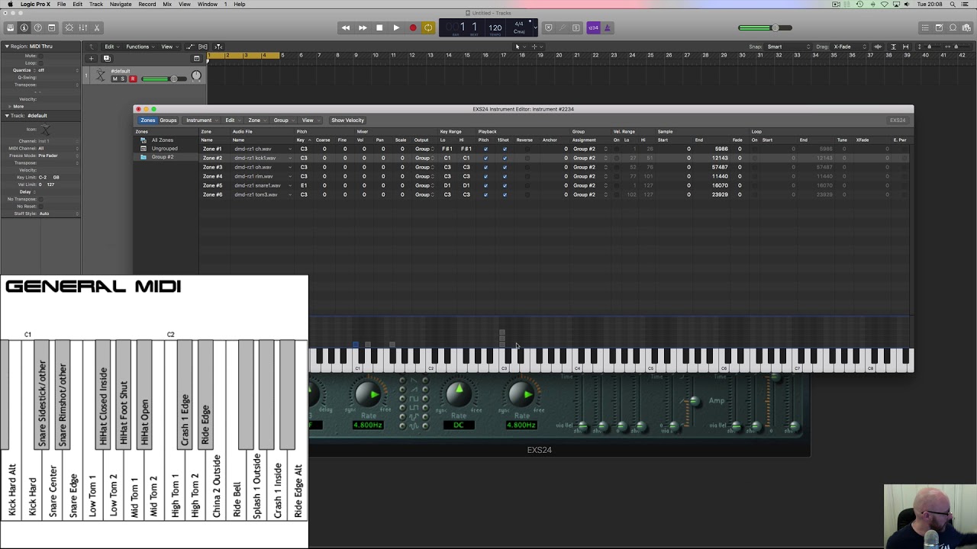The height and width of the screenshot is (549, 977).
Task: Open the Note Pads icon
Action: tap(939, 28)
